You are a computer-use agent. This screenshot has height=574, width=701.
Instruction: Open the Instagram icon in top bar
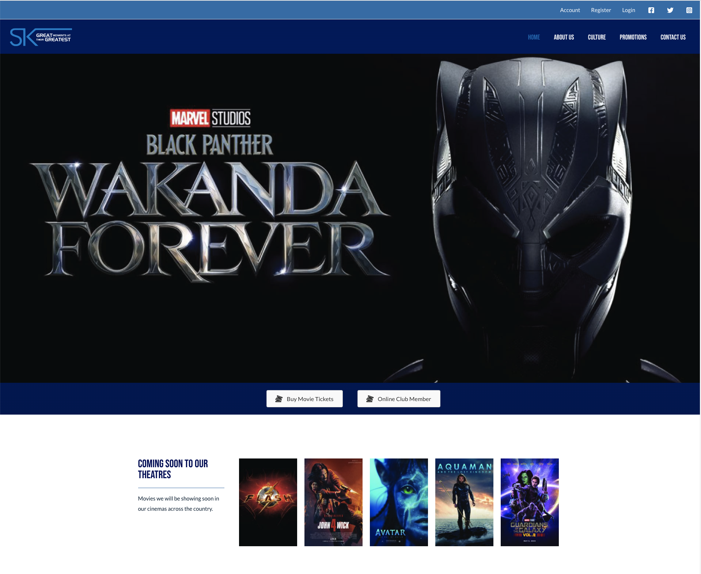pyautogui.click(x=689, y=10)
